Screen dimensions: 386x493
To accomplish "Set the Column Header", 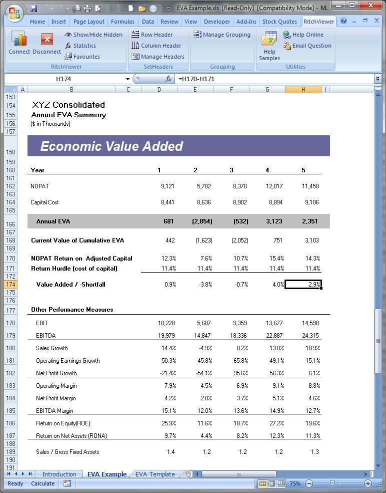I will pos(156,46).
